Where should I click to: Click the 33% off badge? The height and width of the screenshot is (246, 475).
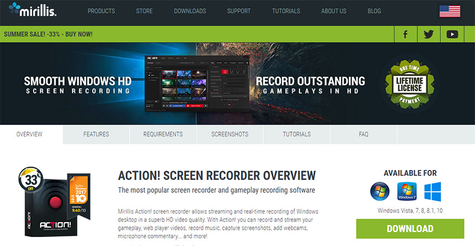tap(31, 179)
